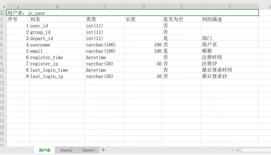Image resolution: width=271 pixels, height=155 pixels.
Task: Click the left scroll arrow near the horizontal scrollbar
Action: (238, 150)
